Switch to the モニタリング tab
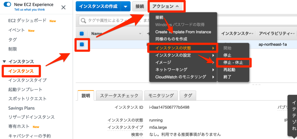297x139 pixels. pos(161,95)
